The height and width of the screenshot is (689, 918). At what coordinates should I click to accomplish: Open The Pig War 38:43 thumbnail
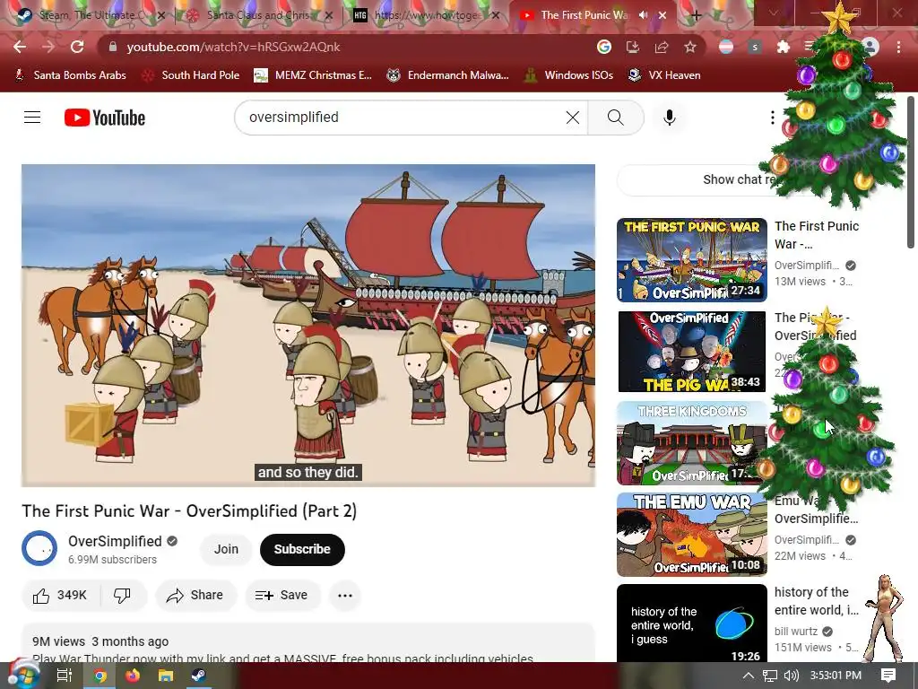[691, 352]
